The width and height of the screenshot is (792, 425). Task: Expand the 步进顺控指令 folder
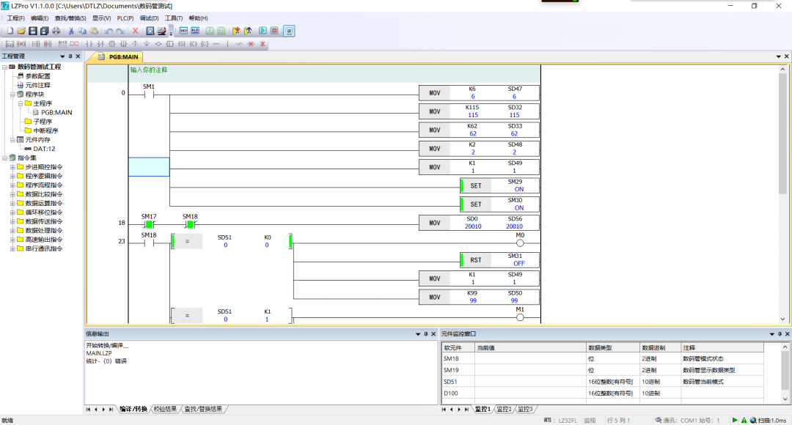tap(12, 166)
